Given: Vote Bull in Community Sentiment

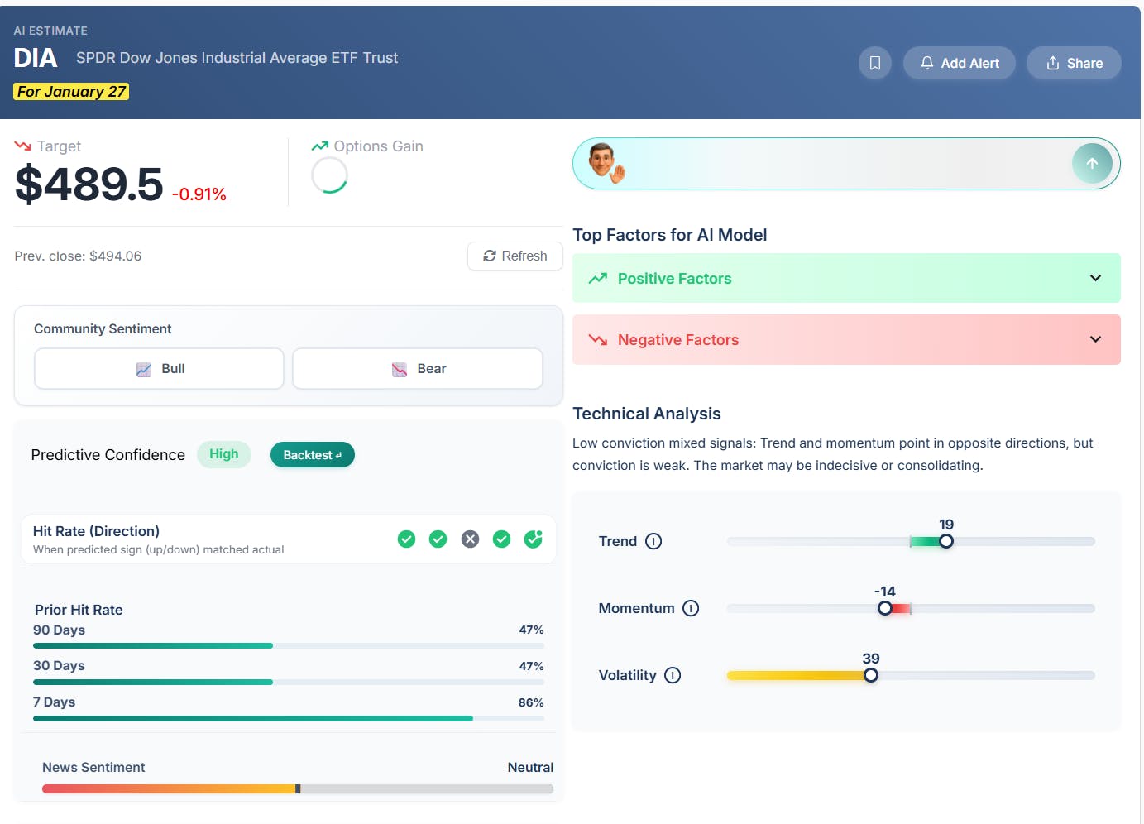Looking at the screenshot, I should coord(159,368).
